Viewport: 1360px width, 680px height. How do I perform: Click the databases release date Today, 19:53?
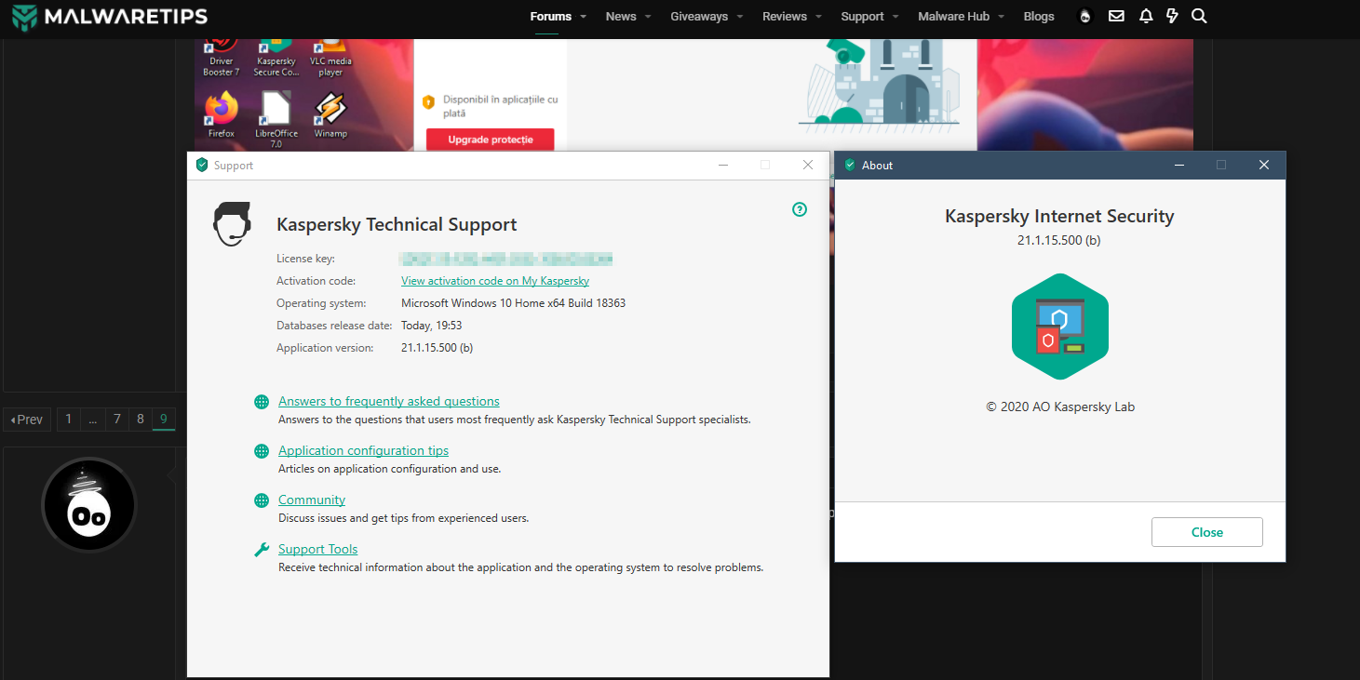click(432, 326)
